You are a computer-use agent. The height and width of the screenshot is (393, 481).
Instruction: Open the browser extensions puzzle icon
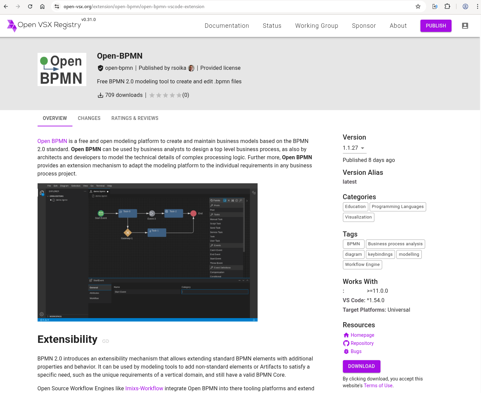(447, 6)
